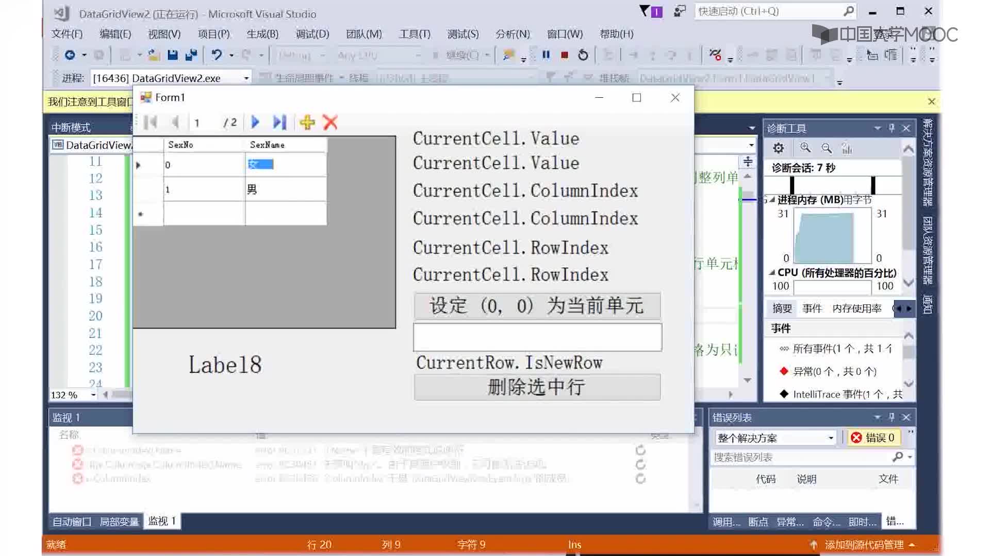Collapse the 进程内存 (MB) graph section
Viewport: 990px width, 556px height.
pos(772,200)
